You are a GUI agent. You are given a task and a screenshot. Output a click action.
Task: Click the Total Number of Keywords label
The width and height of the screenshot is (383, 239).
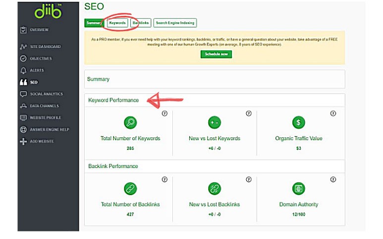130,138
